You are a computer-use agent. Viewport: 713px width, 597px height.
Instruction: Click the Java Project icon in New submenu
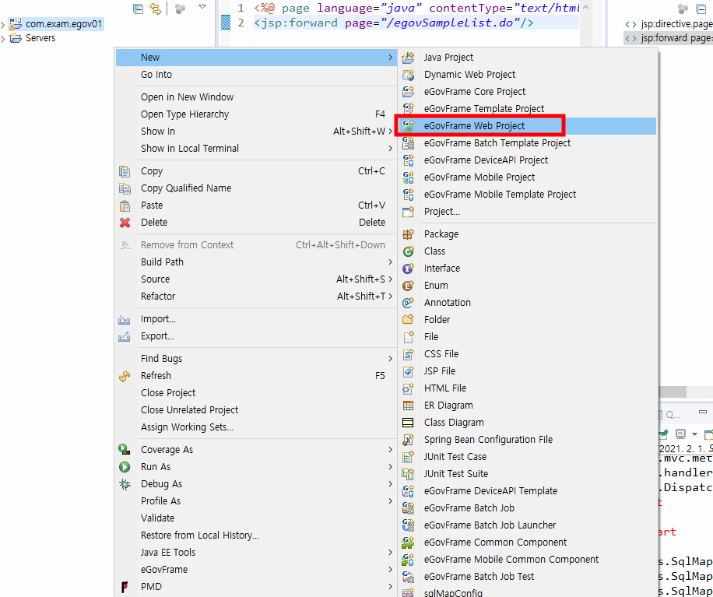409,58
